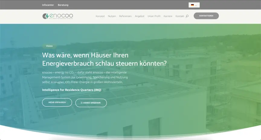Open the Infocenter link

(48, 5)
